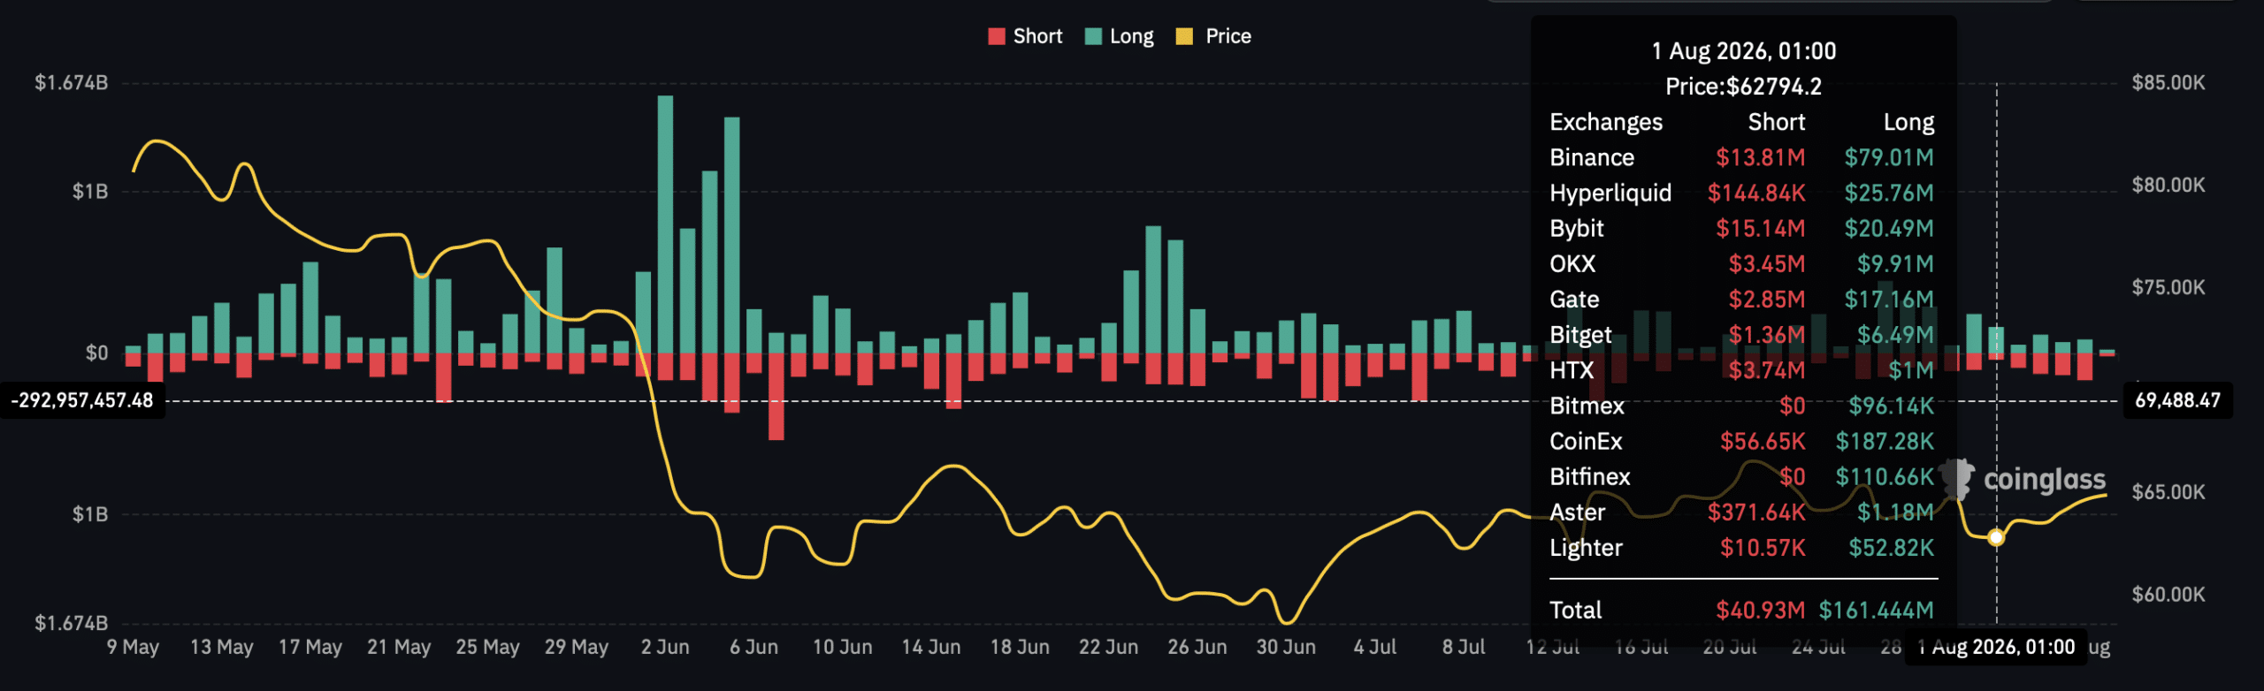Toggle the Price series in the legend

(x=1213, y=36)
